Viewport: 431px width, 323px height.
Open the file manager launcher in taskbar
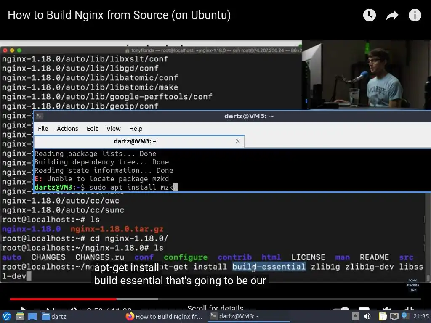20,316
